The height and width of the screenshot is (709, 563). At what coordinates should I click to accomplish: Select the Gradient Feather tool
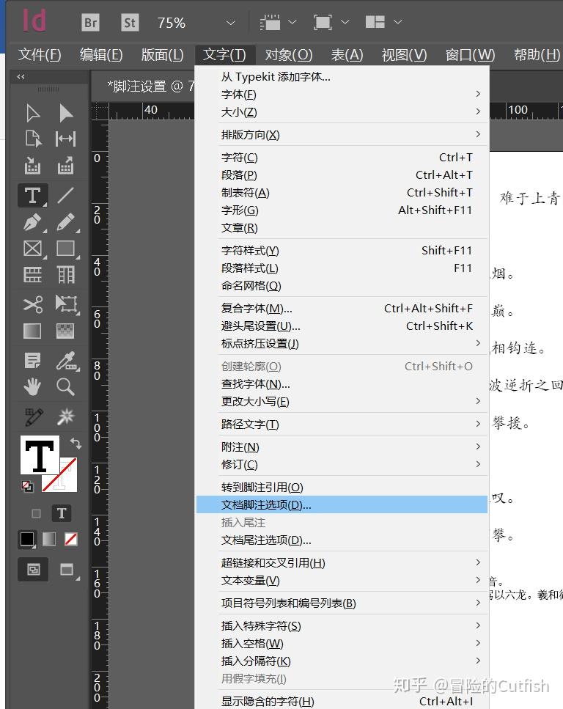pyautogui.click(x=65, y=331)
